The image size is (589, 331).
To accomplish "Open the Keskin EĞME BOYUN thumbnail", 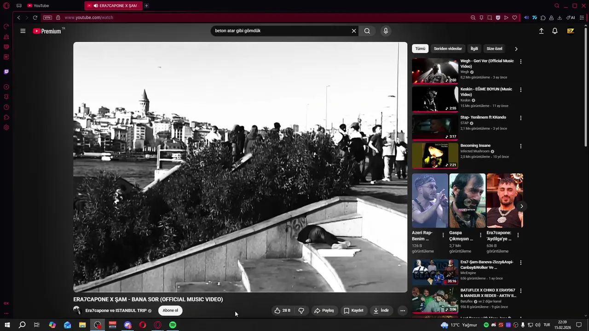I will tap(435, 99).
